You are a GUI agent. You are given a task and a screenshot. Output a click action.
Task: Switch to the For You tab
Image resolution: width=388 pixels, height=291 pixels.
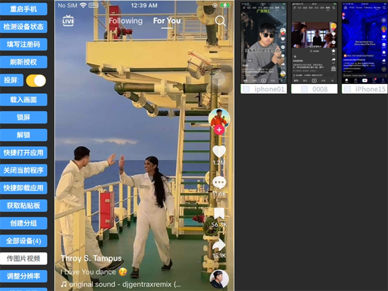[x=167, y=21]
